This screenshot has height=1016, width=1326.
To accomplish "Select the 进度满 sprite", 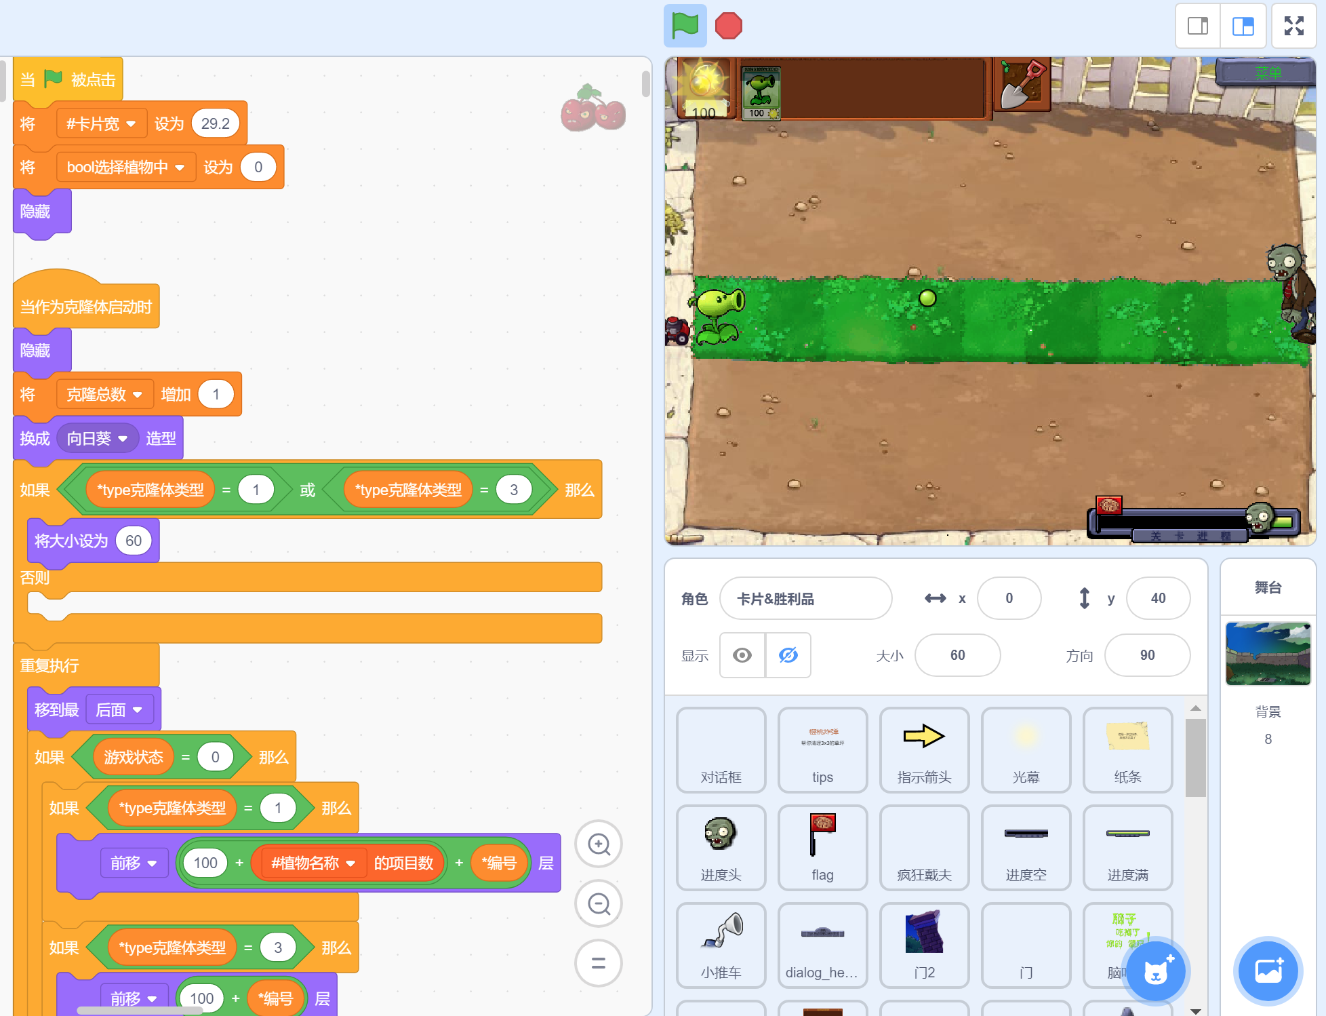I will [x=1128, y=848].
